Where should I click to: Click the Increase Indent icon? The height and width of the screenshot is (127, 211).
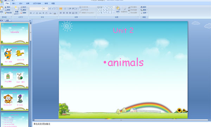73,8
